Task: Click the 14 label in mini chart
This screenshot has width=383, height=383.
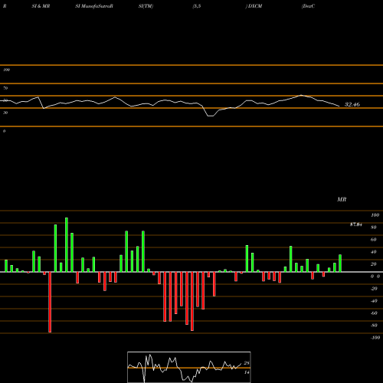Action: [x=247, y=372]
